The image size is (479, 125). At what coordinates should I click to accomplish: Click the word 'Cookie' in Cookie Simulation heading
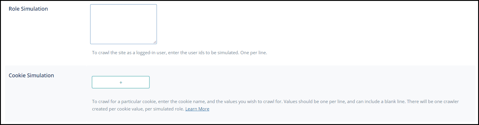[x=17, y=76]
